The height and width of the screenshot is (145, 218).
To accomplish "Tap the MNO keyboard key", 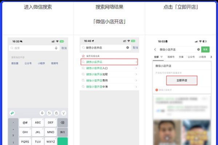I will 51,132.
